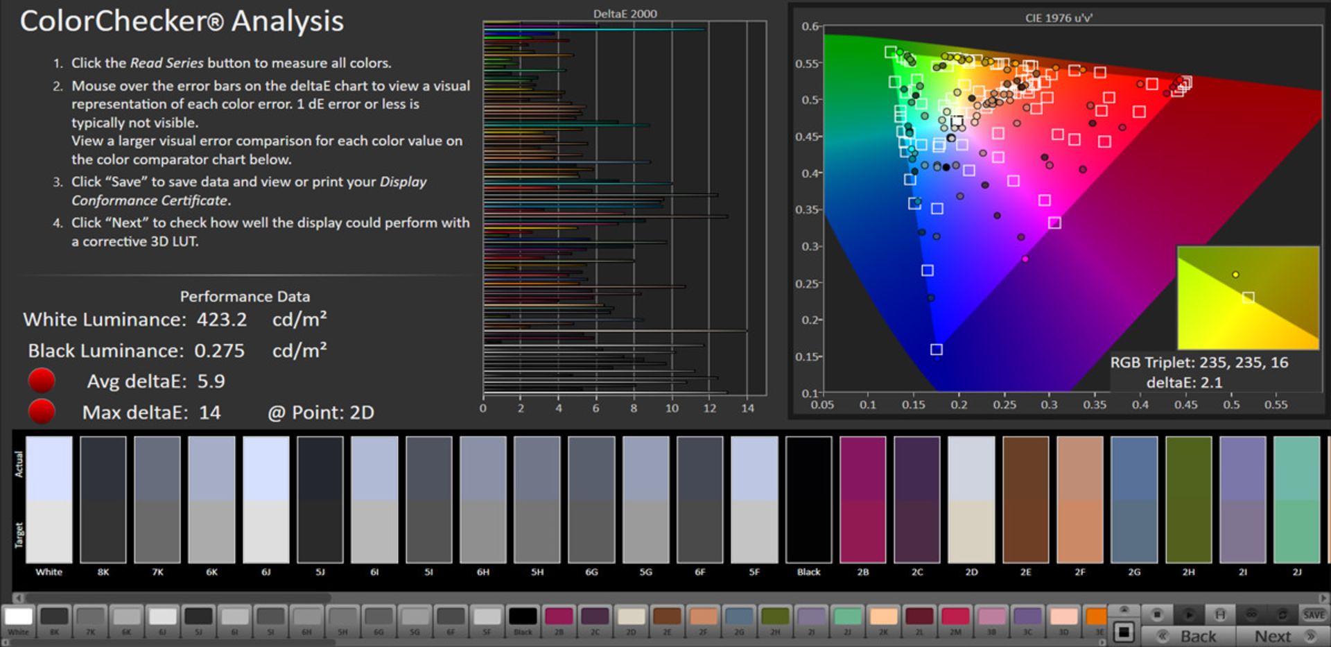Click the black square pattern preview icon
Viewport: 1331px width, 647px height.
1124,632
